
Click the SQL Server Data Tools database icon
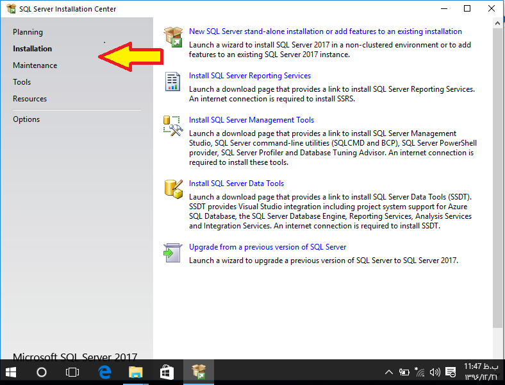point(173,189)
